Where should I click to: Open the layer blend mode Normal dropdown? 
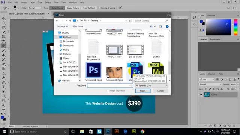tap(210, 84)
